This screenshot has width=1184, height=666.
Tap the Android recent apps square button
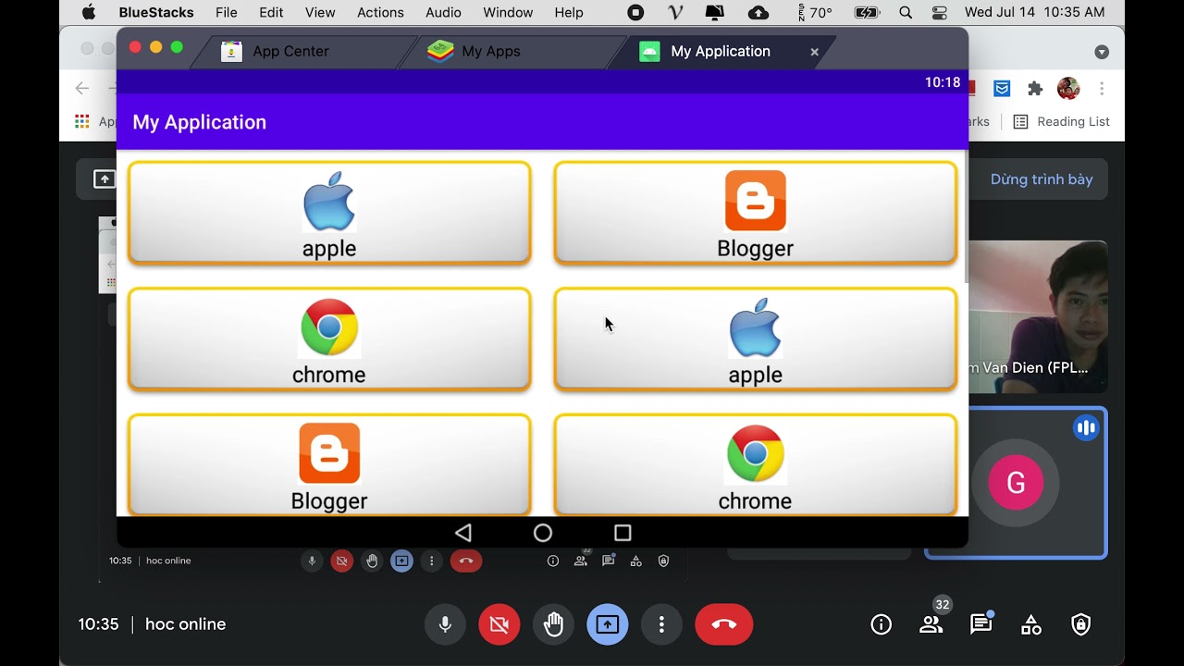coord(623,533)
